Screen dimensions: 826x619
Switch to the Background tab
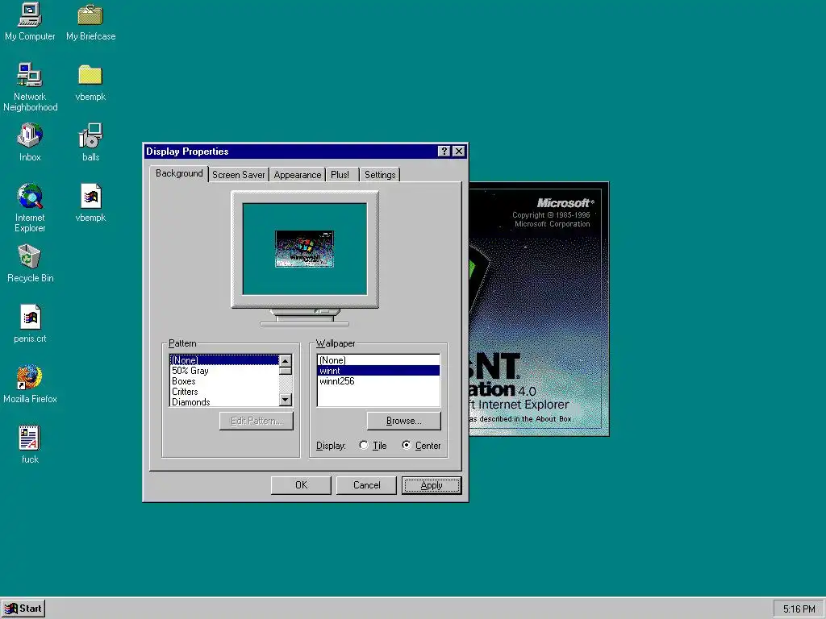tap(179, 173)
